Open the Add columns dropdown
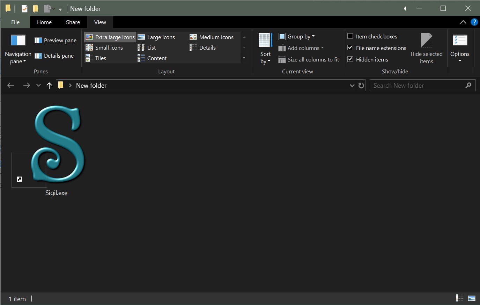 point(301,48)
